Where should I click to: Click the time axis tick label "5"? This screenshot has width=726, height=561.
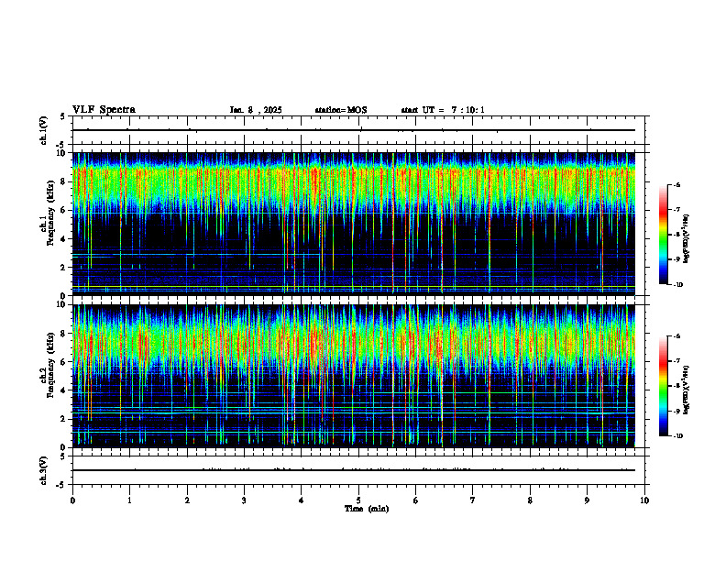(358, 500)
